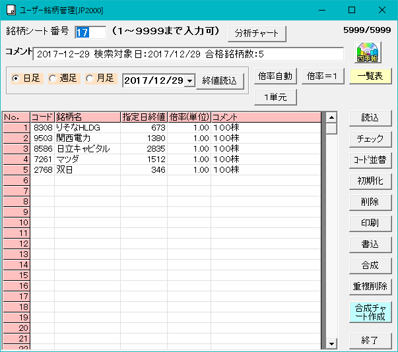
Task: Click the cyan 合成チャート作成 button
Action: tap(370, 312)
